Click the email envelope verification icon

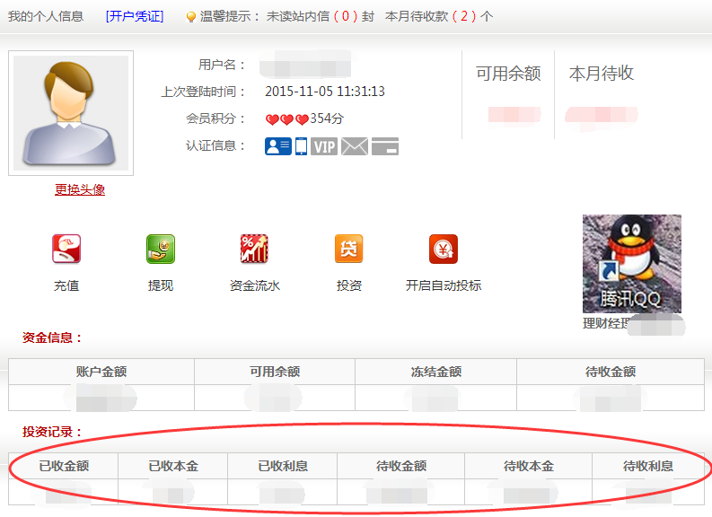click(355, 146)
